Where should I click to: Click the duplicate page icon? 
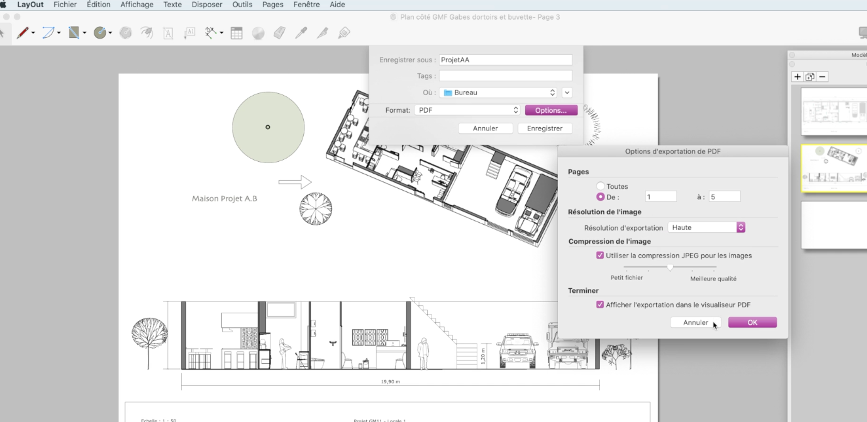click(810, 77)
